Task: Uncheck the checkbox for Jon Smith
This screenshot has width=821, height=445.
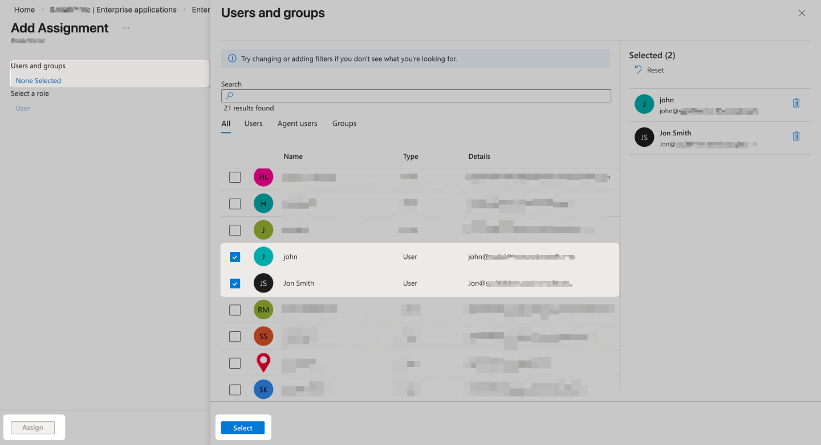Action: coord(234,283)
